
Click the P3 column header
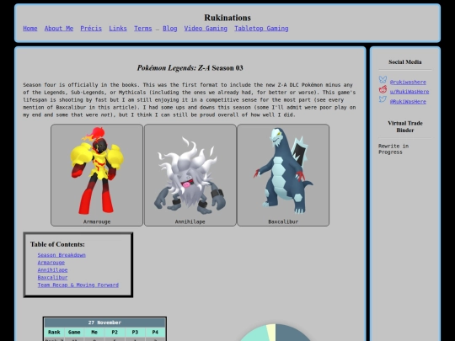pyautogui.click(x=135, y=332)
